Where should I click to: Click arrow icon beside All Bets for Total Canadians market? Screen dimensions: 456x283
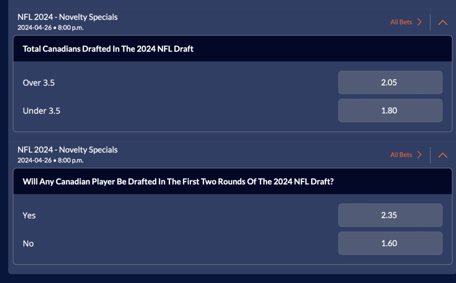click(419, 22)
